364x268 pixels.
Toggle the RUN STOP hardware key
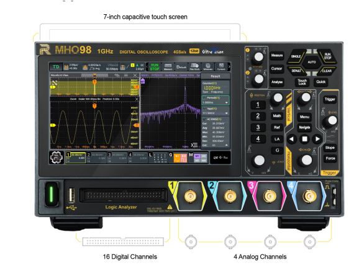pyautogui.click(x=327, y=56)
